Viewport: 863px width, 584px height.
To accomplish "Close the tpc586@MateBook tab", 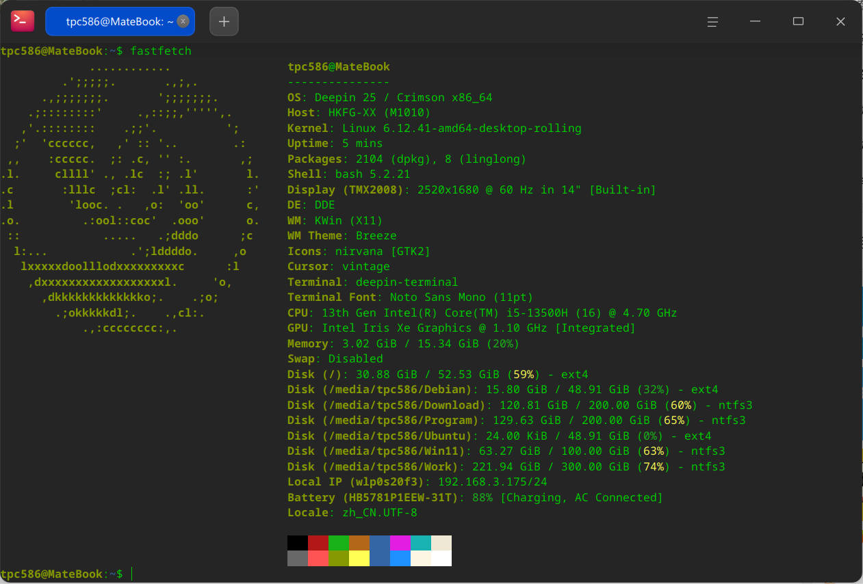I will click(183, 21).
